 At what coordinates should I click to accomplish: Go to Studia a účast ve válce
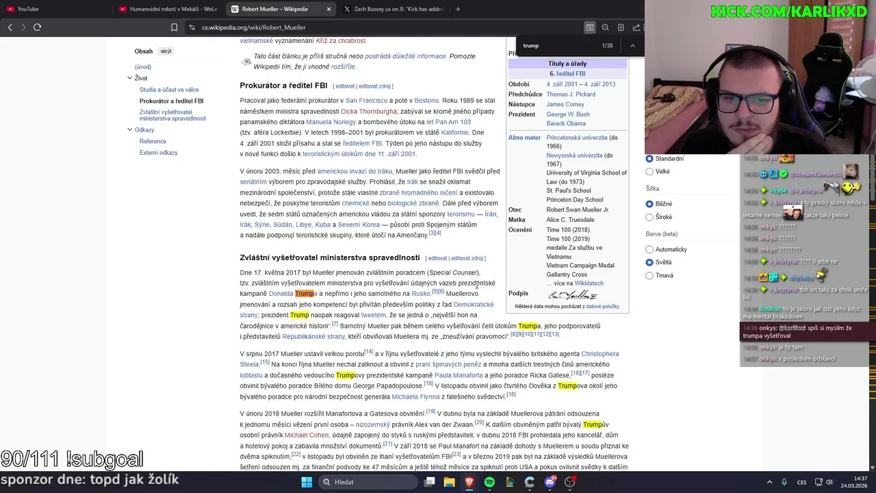169,90
